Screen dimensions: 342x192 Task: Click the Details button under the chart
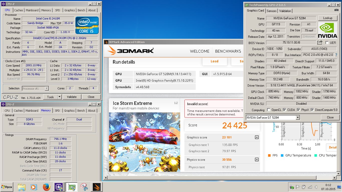pos(331,147)
